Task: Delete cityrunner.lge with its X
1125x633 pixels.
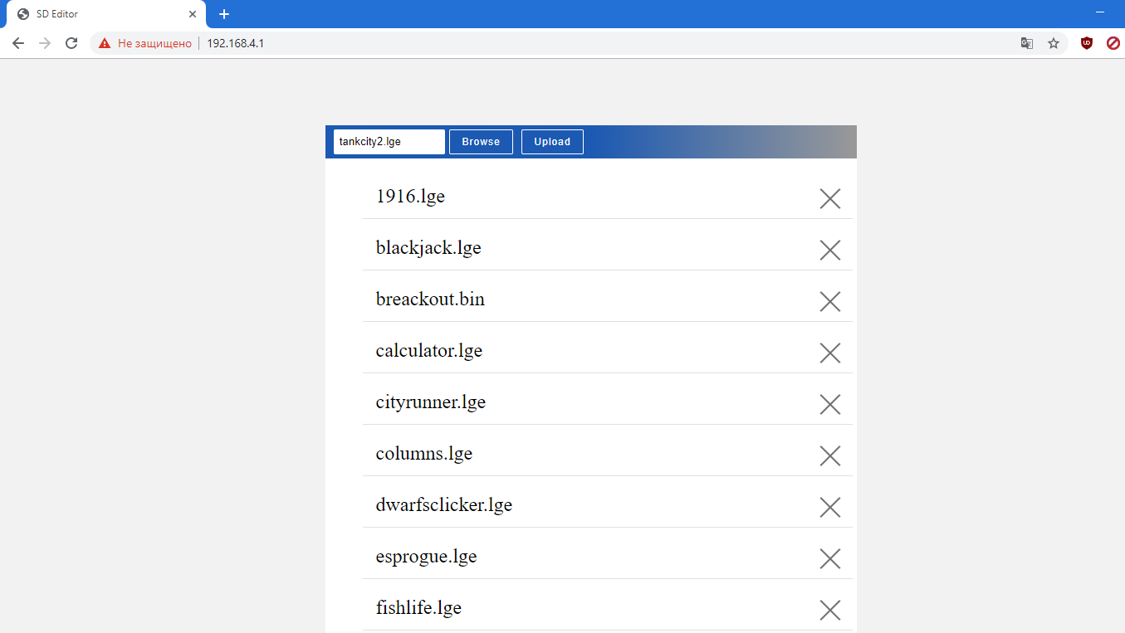Action: click(830, 404)
